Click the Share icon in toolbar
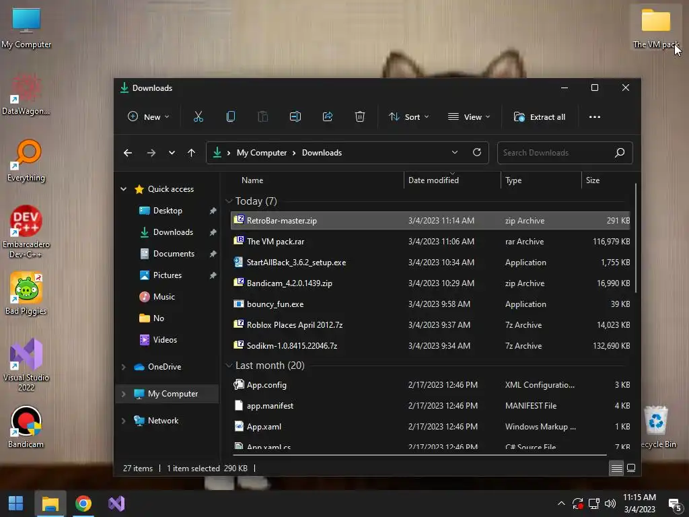 [328, 117]
